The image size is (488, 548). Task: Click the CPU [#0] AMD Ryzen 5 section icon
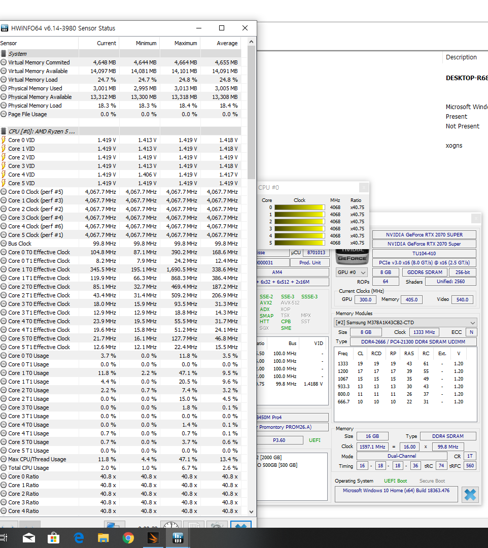[x=4, y=131]
